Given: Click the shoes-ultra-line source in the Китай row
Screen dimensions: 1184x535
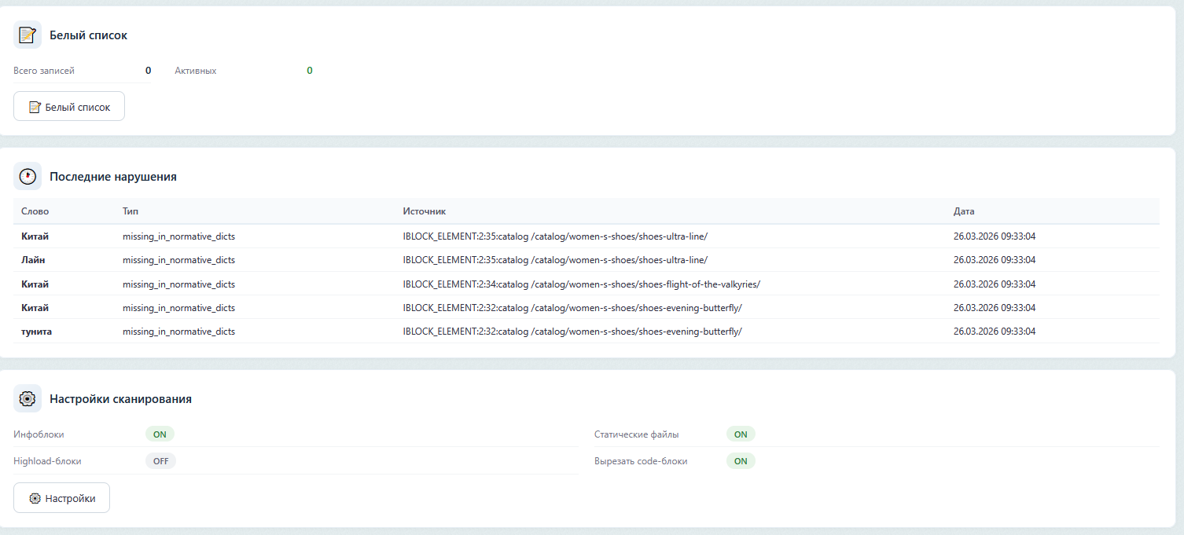Looking at the screenshot, I should pyautogui.click(x=555, y=236).
